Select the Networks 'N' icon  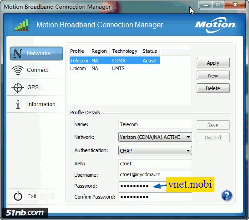click(x=17, y=53)
